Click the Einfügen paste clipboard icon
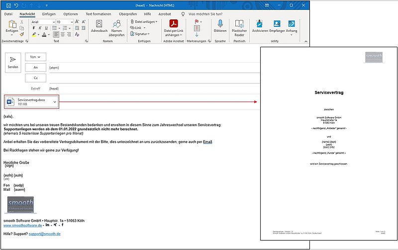398x250 pixels. 12,24
